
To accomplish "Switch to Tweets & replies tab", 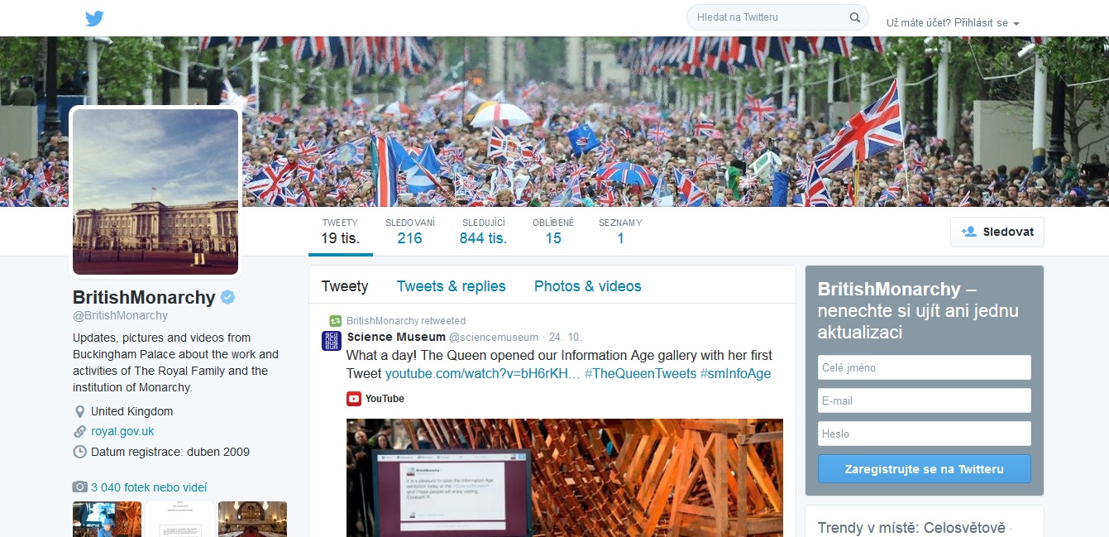I will pos(452,286).
